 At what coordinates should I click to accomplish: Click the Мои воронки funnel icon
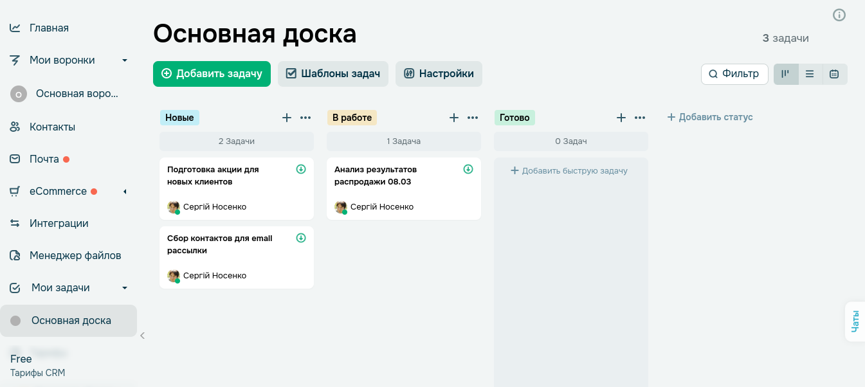pyautogui.click(x=15, y=60)
